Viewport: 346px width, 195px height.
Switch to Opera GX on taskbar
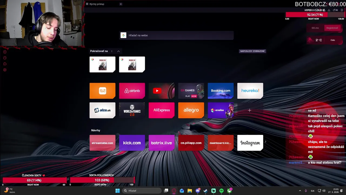(174, 191)
